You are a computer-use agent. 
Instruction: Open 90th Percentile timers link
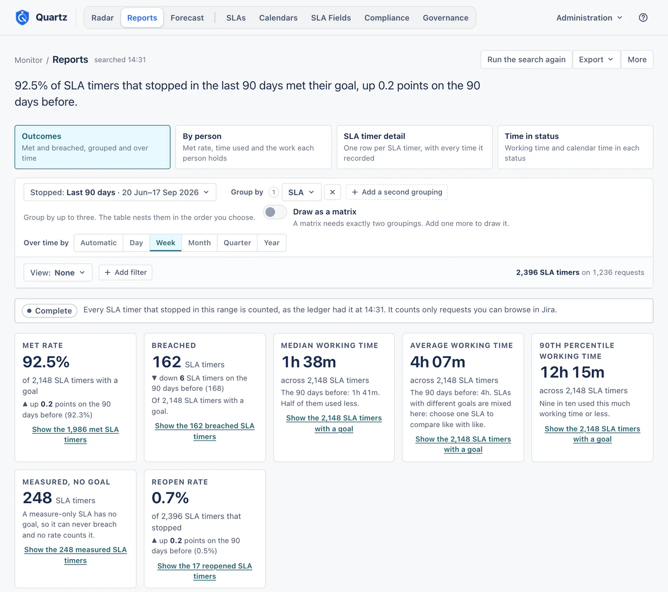(x=592, y=434)
